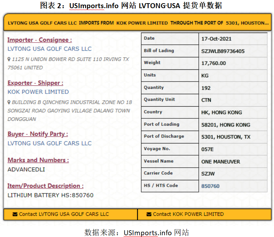
Task: Click the Port of Loading label
Action: 161,124
